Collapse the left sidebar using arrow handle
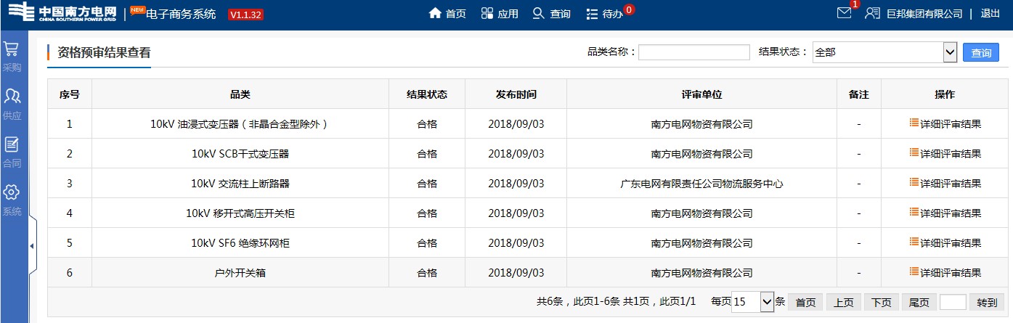This screenshot has height=323, width=1013. [32, 246]
